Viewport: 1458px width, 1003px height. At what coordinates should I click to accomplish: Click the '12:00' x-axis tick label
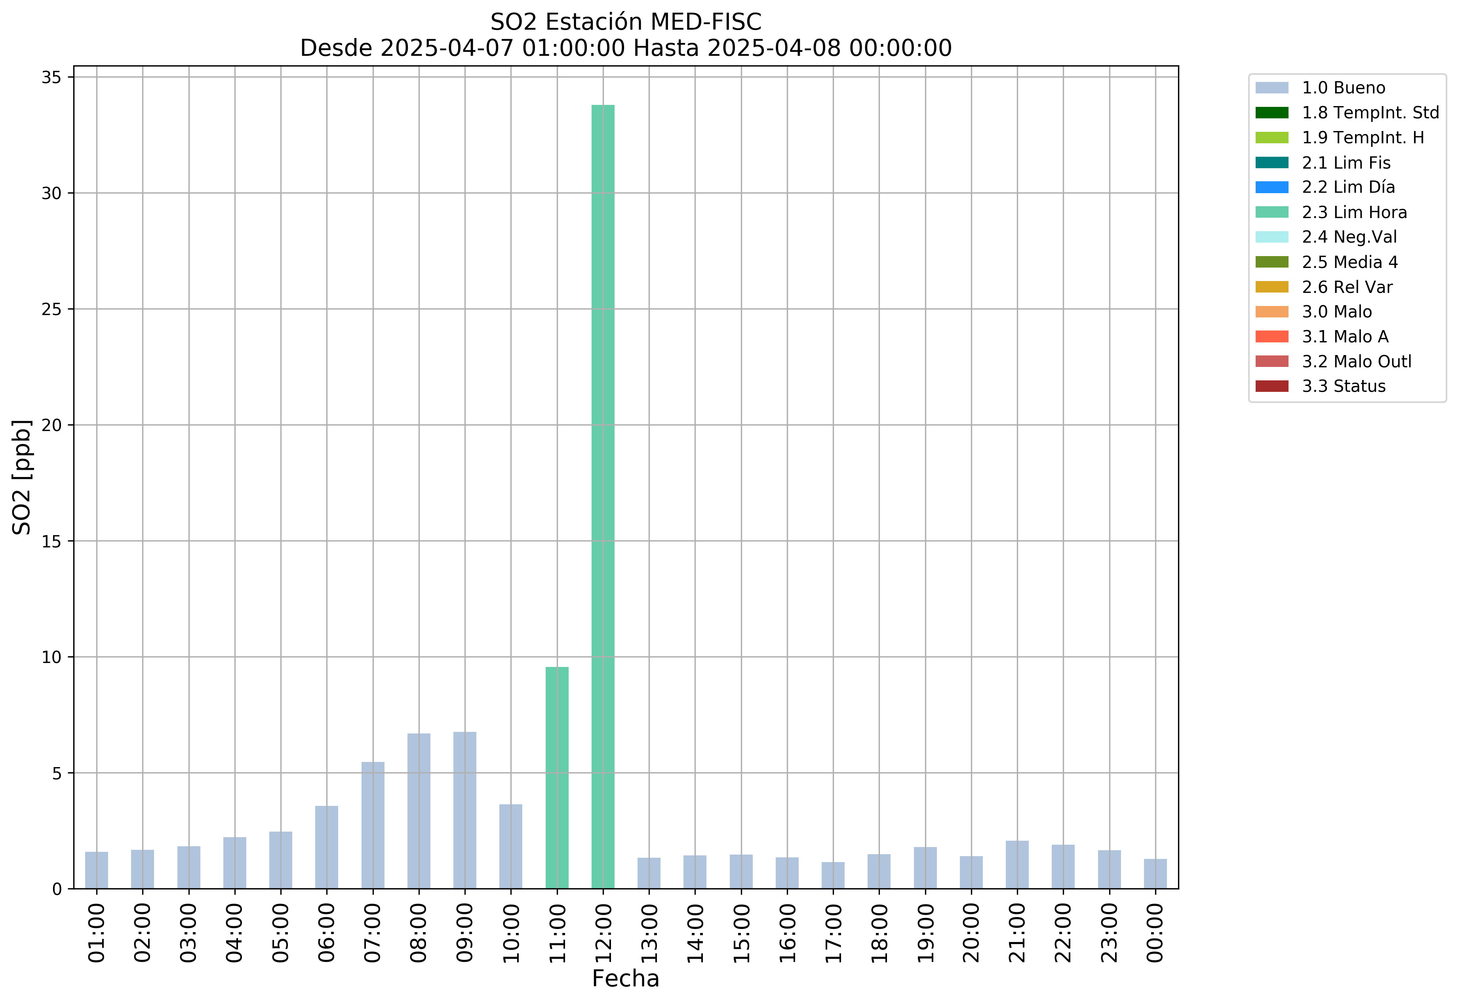point(603,933)
